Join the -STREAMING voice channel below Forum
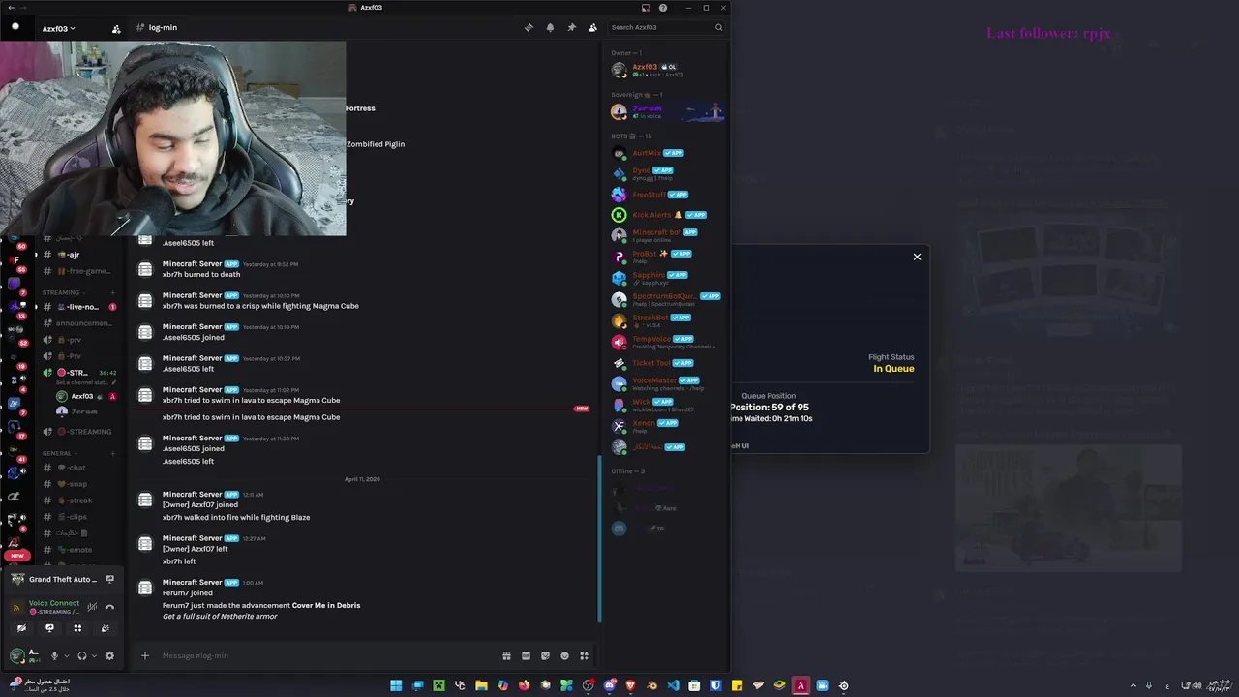This screenshot has width=1239, height=697. pos(79,432)
